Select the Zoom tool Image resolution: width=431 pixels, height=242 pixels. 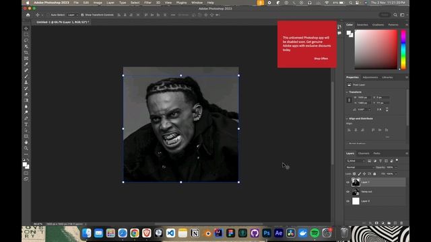pyautogui.click(x=26, y=148)
